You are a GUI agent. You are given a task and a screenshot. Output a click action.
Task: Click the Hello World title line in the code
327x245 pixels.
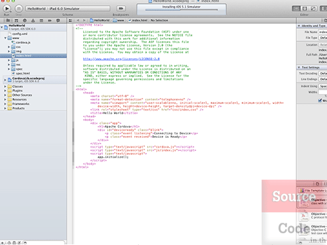114,113
